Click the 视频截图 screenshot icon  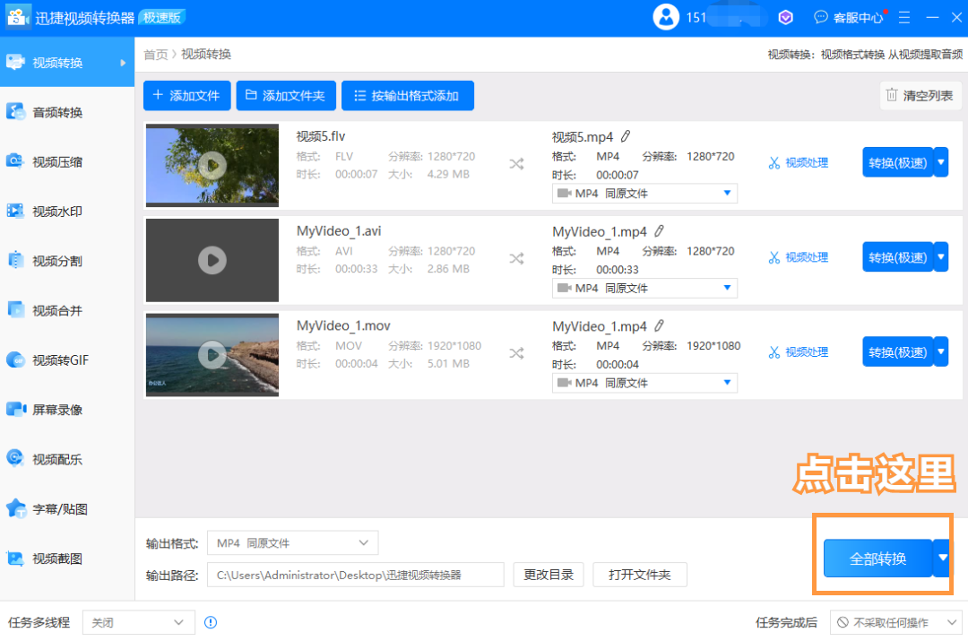15,558
